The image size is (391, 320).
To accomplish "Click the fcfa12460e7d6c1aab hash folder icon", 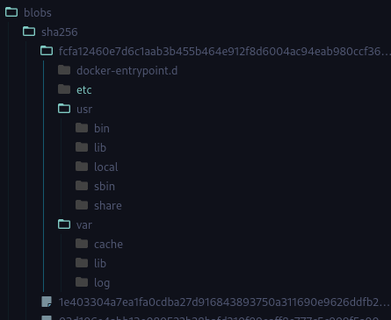I will tap(47, 51).
